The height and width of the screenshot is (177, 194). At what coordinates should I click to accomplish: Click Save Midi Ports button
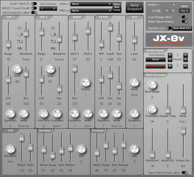point(117,7)
